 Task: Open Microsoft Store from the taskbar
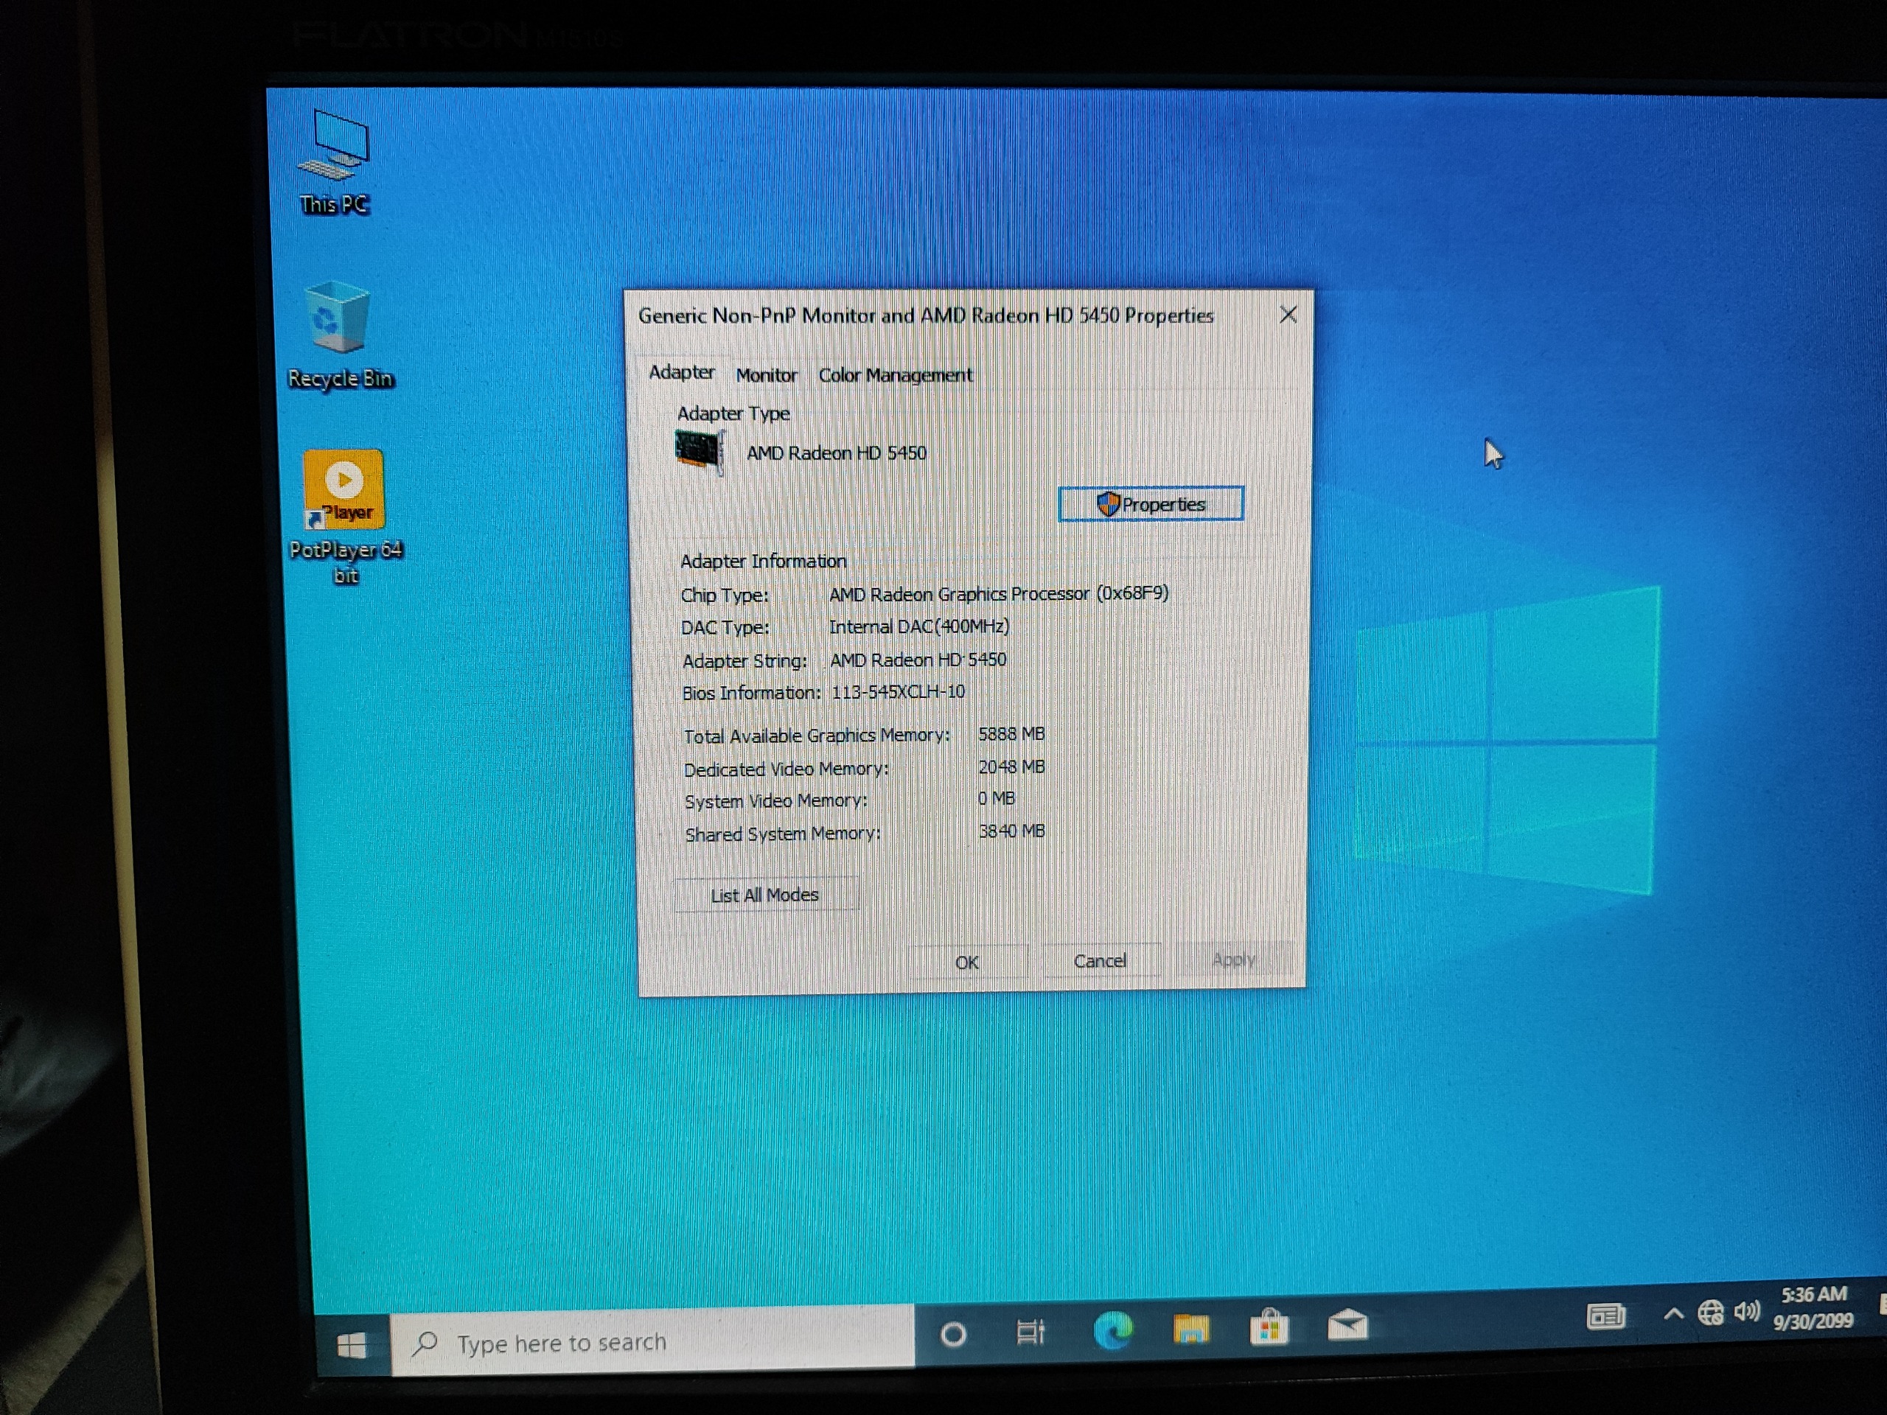click(x=1269, y=1327)
